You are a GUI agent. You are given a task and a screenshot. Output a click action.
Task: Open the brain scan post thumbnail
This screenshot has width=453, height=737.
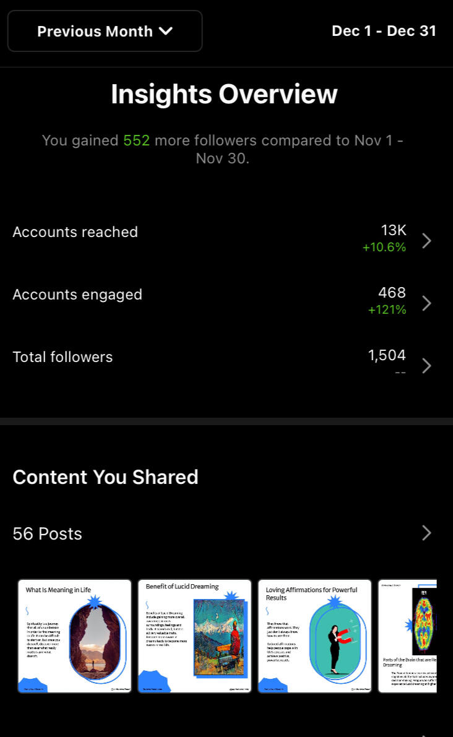coord(408,636)
